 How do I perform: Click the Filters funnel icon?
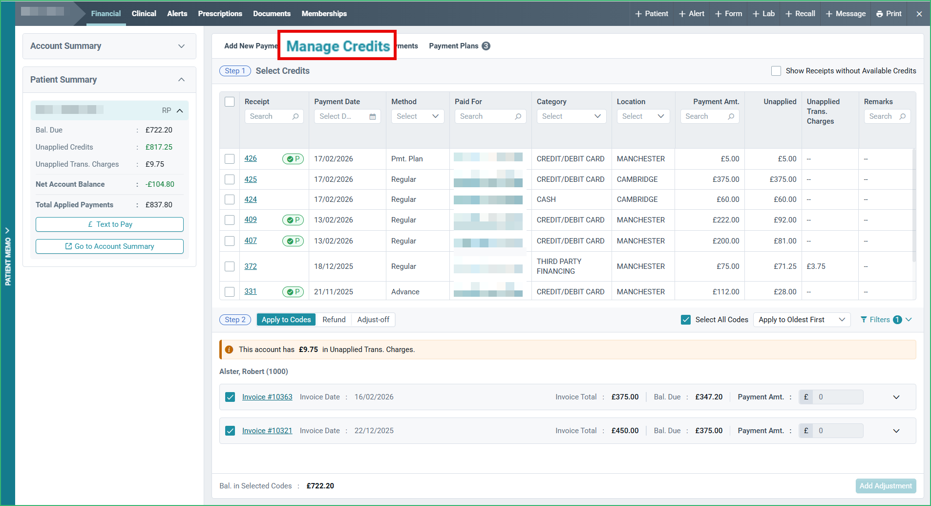[x=864, y=320]
